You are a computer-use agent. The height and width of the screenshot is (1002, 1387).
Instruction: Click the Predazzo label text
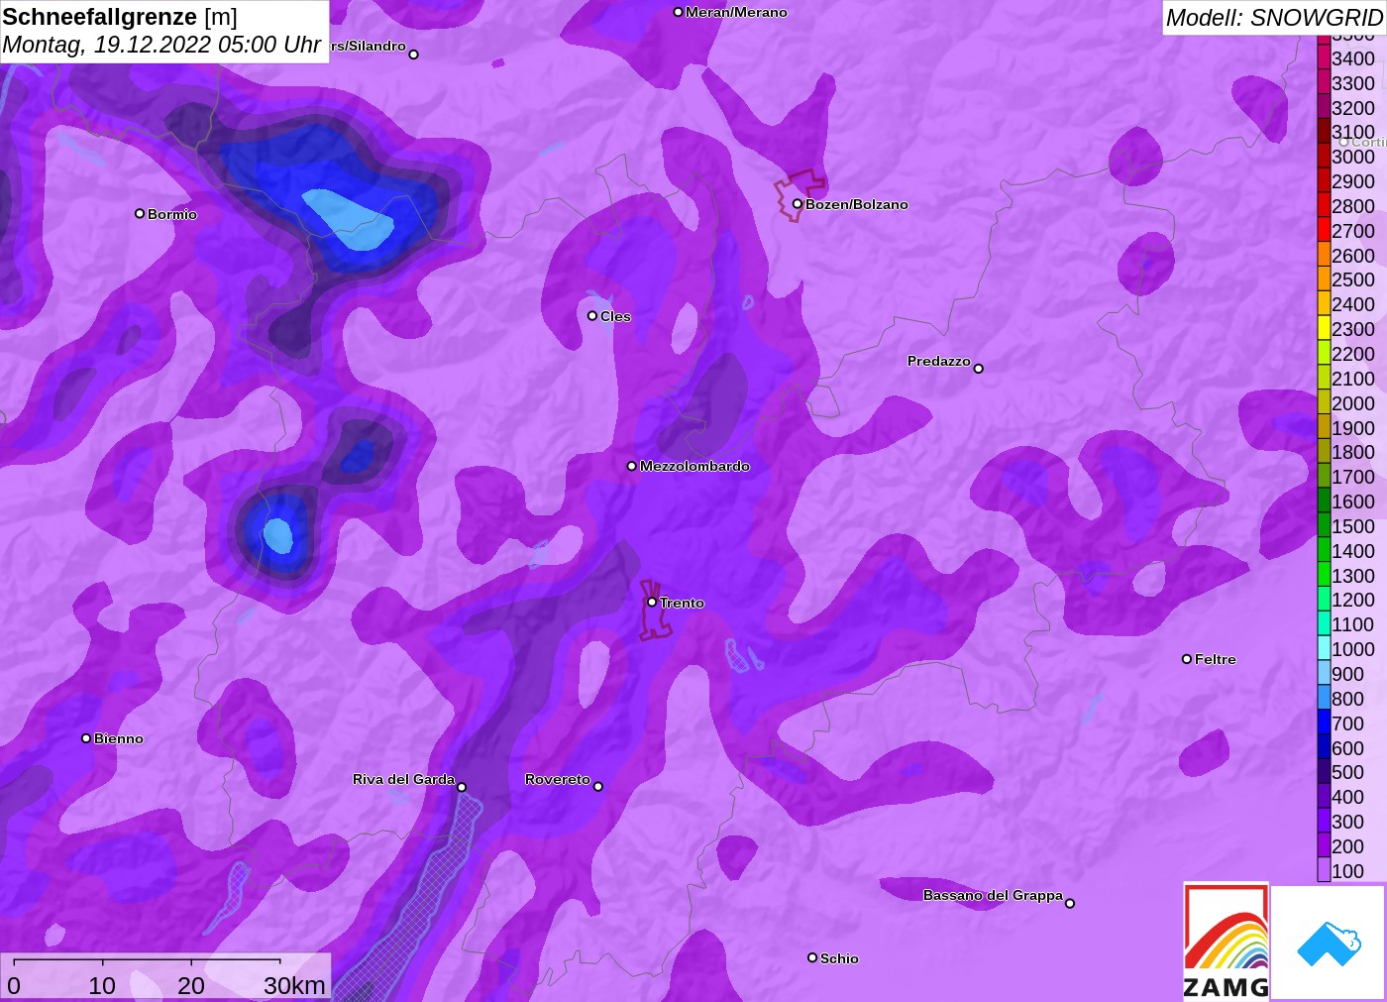(x=939, y=361)
